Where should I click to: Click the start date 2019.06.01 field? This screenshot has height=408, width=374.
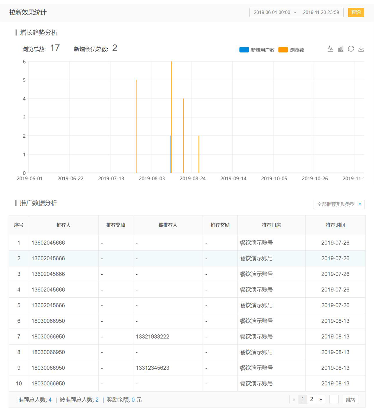[272, 12]
